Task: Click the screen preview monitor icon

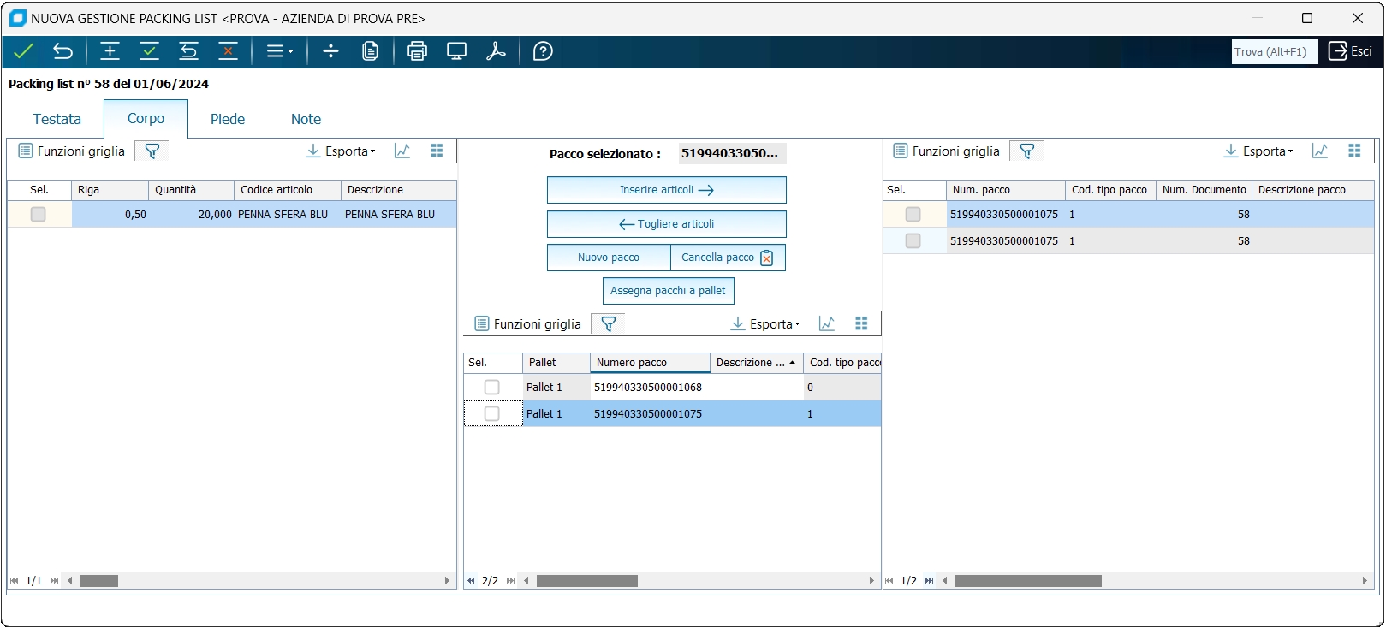Action: 456,51
